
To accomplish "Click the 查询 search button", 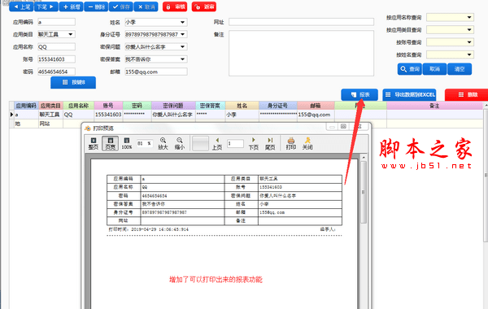I will click(x=410, y=69).
